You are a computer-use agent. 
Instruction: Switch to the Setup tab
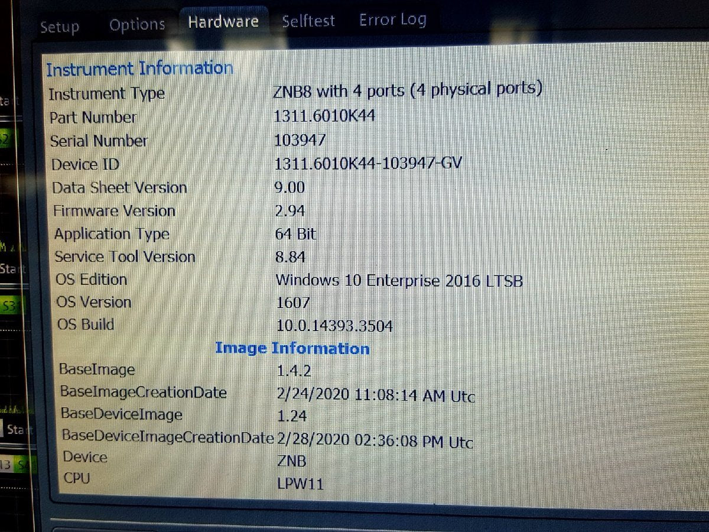[60, 27]
